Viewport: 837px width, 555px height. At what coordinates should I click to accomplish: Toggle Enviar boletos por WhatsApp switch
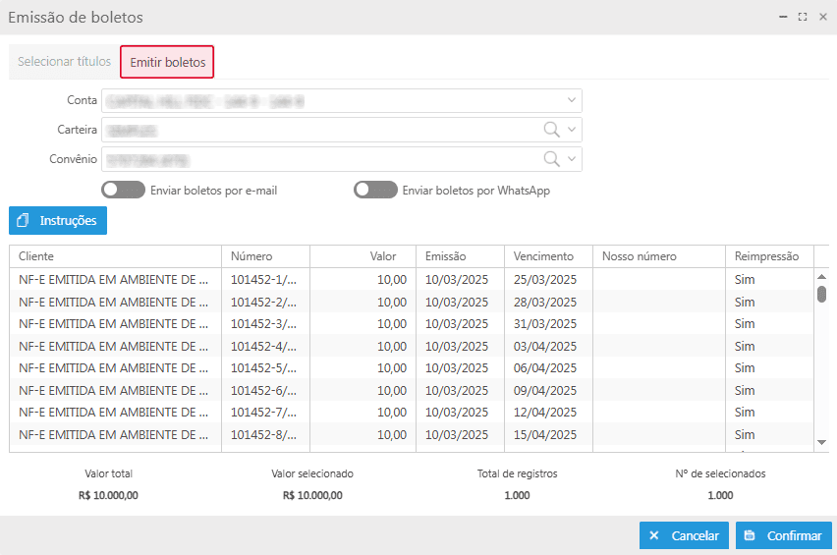[x=375, y=190]
